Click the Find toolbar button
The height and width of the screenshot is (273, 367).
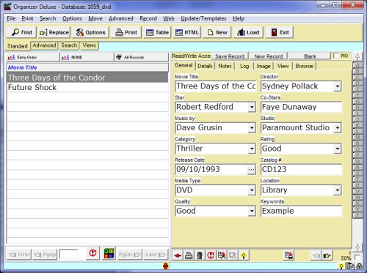(21, 32)
